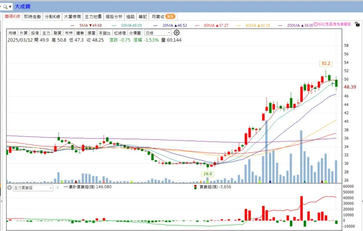This screenshot has height=231, width=363.
Task: Click the magnifier search icon
Action: tap(5, 7)
